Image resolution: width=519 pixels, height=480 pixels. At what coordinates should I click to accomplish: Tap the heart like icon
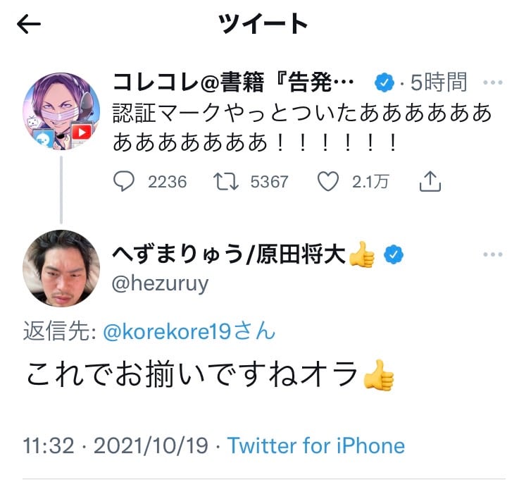328,182
